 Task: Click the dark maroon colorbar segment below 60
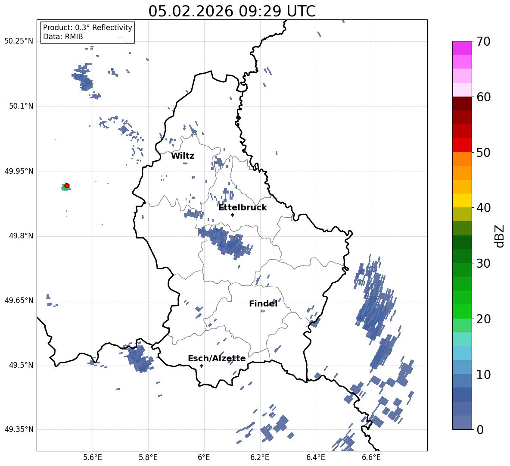(x=462, y=103)
